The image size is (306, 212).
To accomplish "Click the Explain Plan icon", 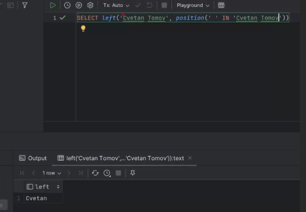I will coord(79,5).
